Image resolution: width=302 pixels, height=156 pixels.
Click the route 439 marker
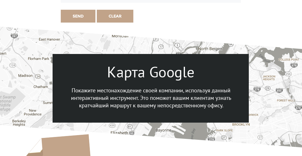click(x=112, y=125)
